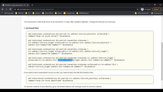The height and width of the screenshot is (92, 163).
Task: Open a new tab with the plus button
Action: (x=32, y=5)
